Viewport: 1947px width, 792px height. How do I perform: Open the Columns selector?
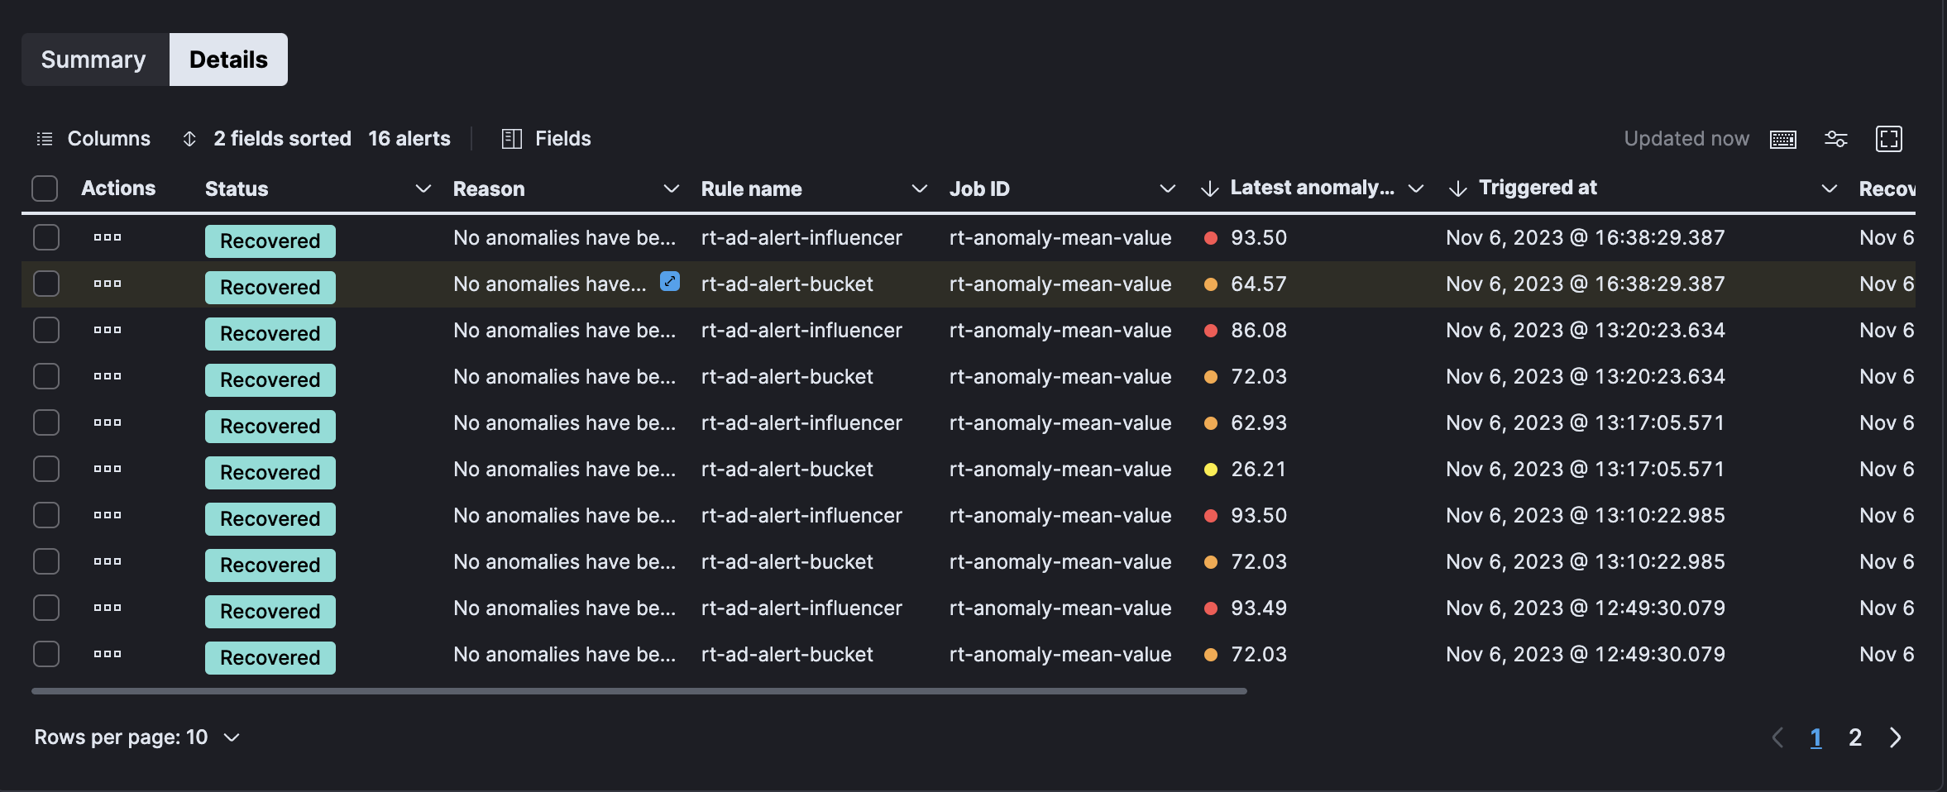click(x=93, y=139)
